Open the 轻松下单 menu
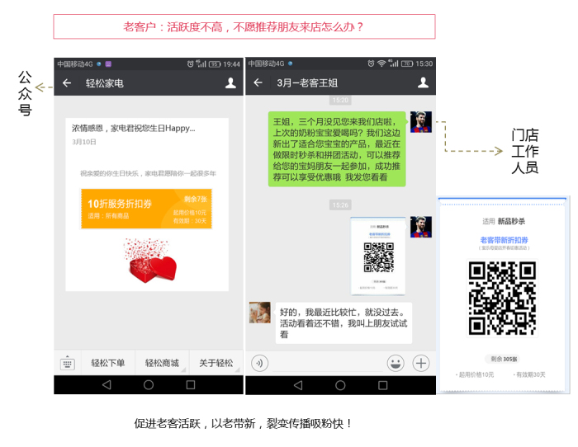This screenshot has height=447, width=578. [108, 363]
